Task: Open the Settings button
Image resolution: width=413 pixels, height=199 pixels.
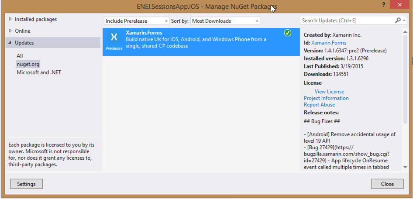Action: (x=26, y=184)
